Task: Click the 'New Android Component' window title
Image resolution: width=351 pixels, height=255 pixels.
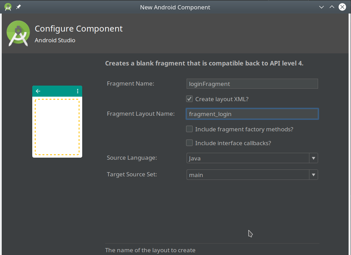Action: tap(175, 7)
